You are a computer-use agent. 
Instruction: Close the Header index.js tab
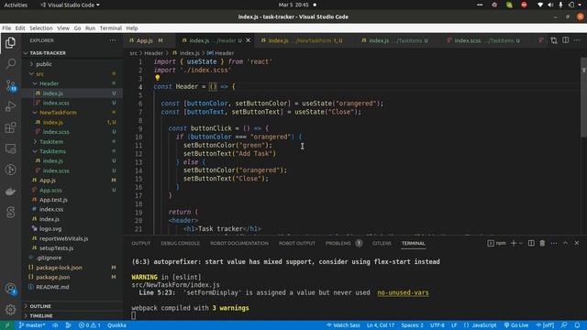coord(248,40)
